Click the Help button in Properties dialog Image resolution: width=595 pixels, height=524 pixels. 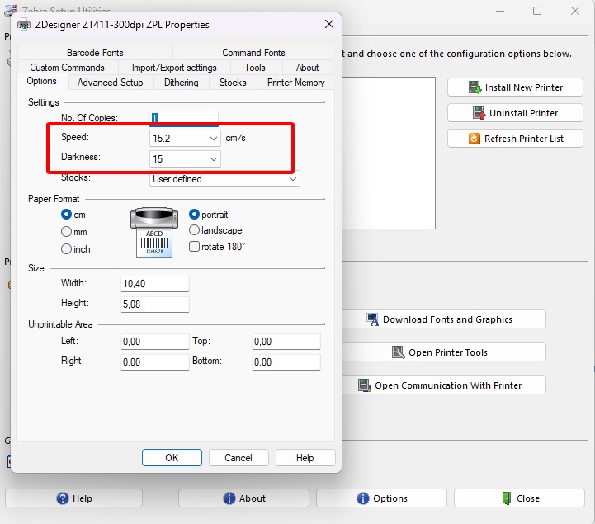(305, 458)
